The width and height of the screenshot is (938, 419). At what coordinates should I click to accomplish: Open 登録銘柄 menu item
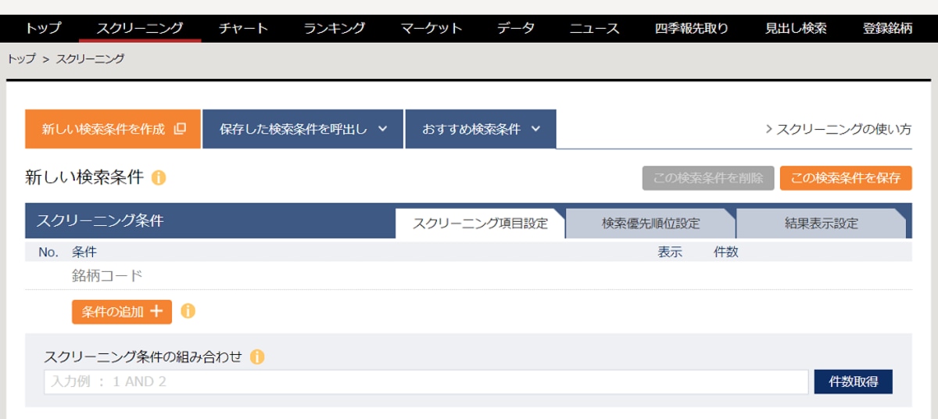pos(887,29)
